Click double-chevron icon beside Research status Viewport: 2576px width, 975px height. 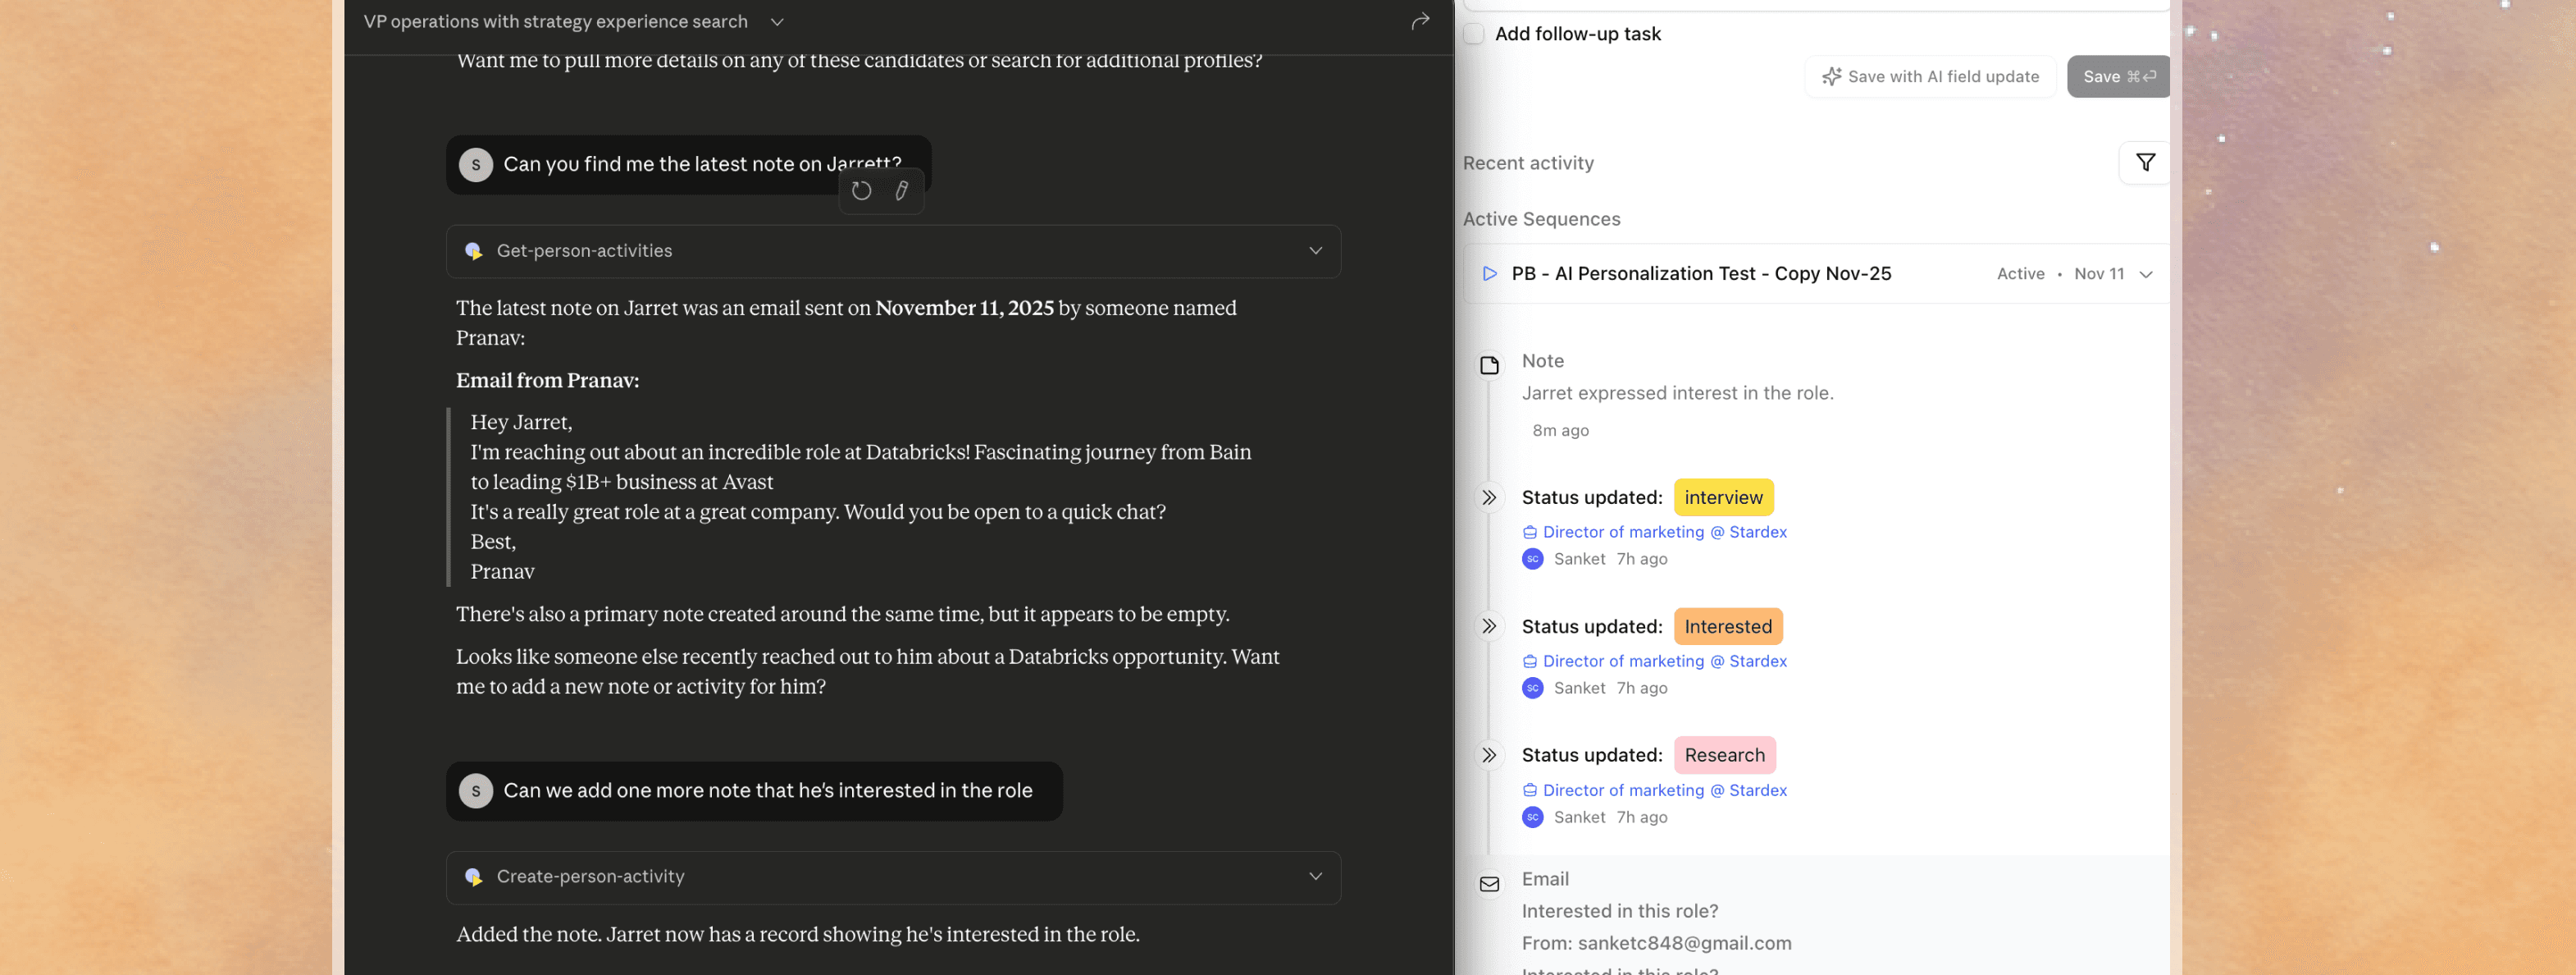[x=1489, y=755]
